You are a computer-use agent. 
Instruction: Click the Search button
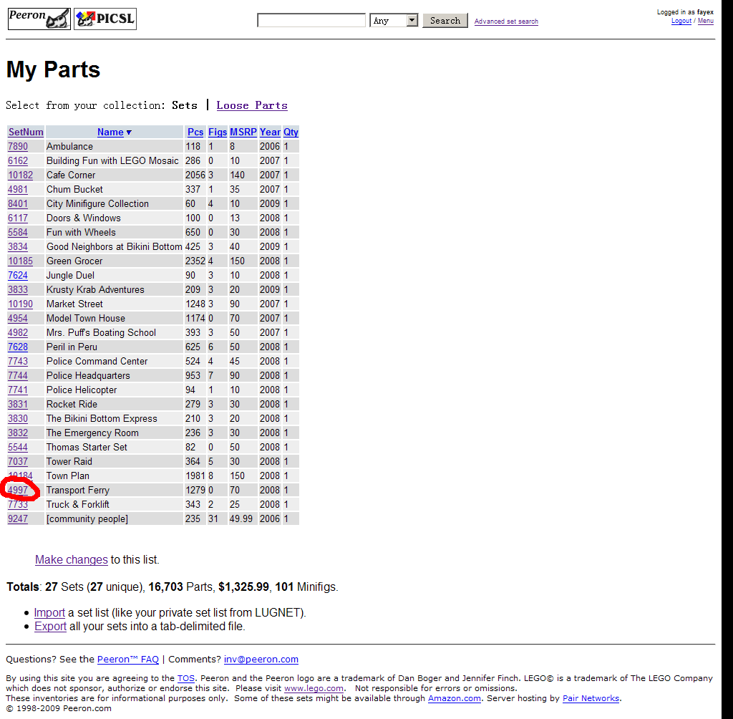coord(445,21)
